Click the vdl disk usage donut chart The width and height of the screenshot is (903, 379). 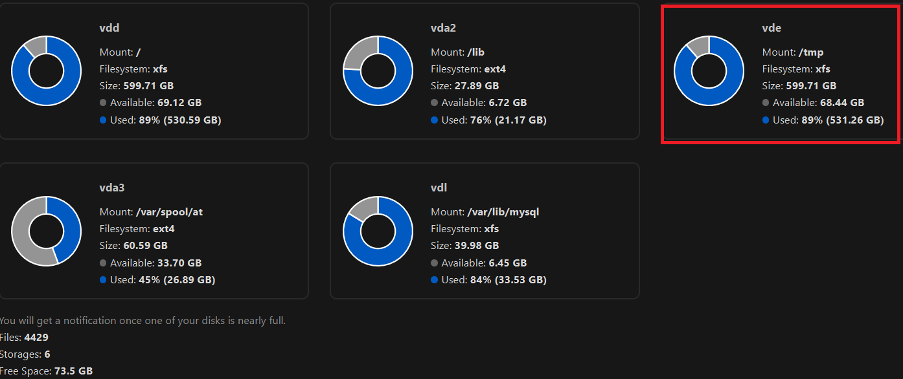coord(378,231)
